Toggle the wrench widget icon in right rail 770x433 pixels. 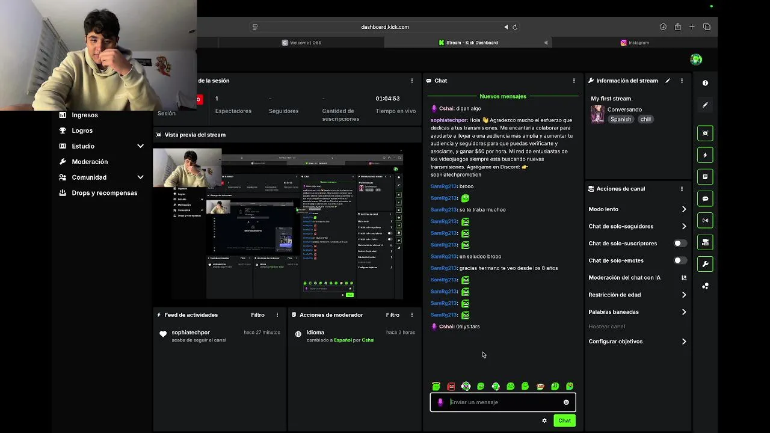(705, 263)
